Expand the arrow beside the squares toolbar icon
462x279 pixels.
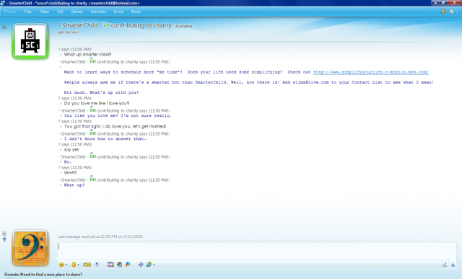click(x=154, y=265)
